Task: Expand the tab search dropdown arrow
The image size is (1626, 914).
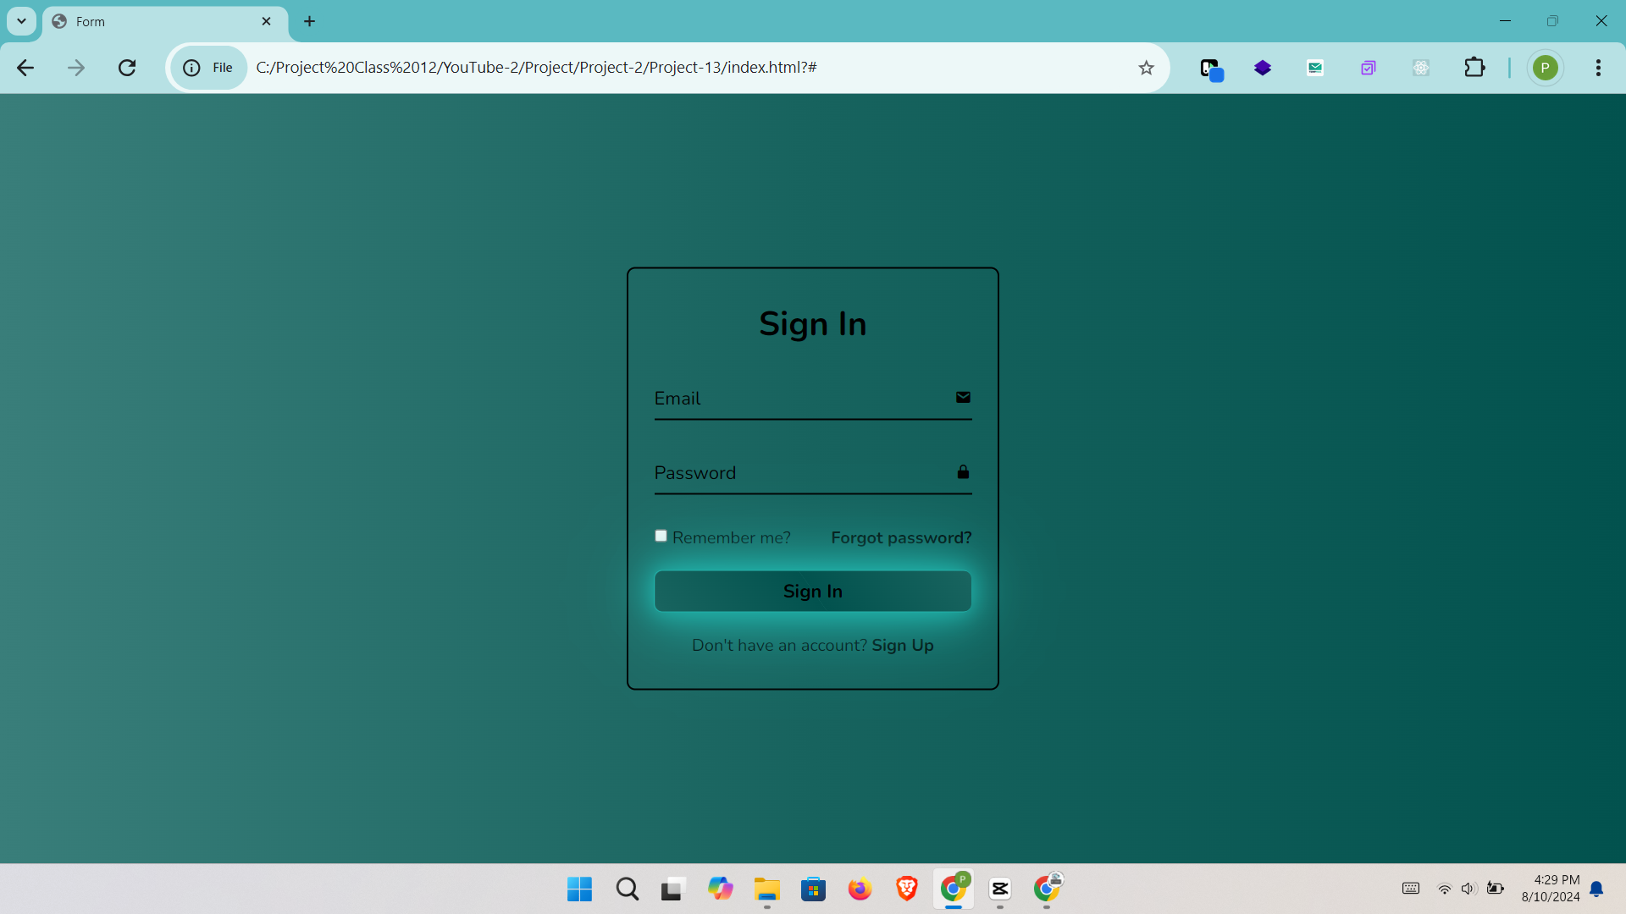Action: (21, 21)
